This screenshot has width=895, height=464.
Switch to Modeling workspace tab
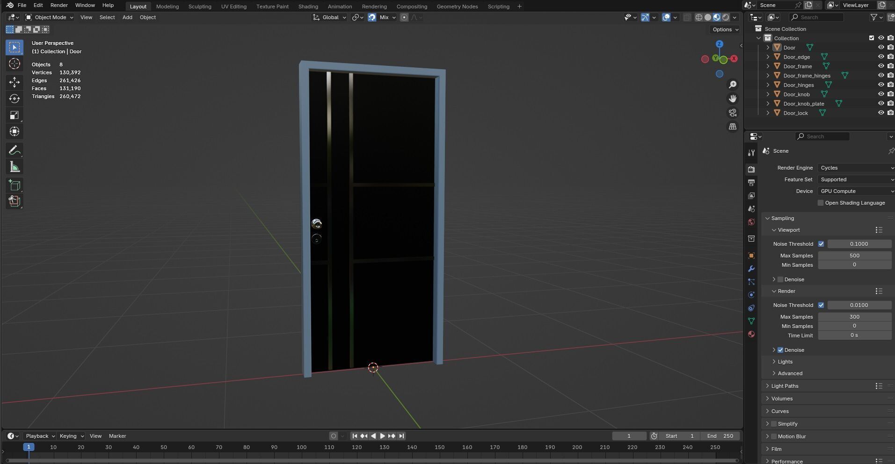pos(167,7)
